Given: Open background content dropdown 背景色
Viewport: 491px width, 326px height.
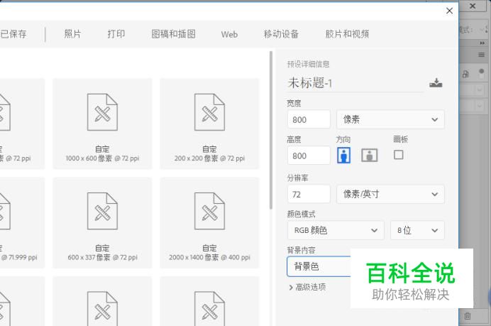Looking at the screenshot, I should click(319, 266).
